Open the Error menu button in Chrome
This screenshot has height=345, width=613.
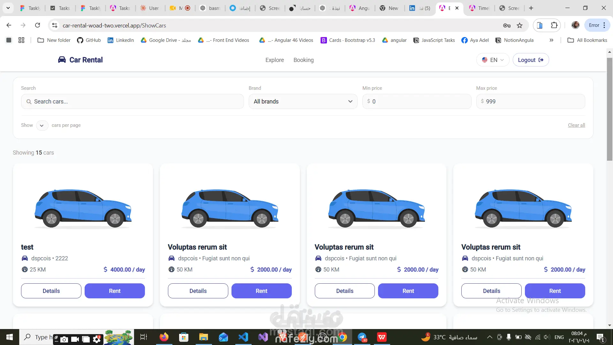click(x=597, y=25)
